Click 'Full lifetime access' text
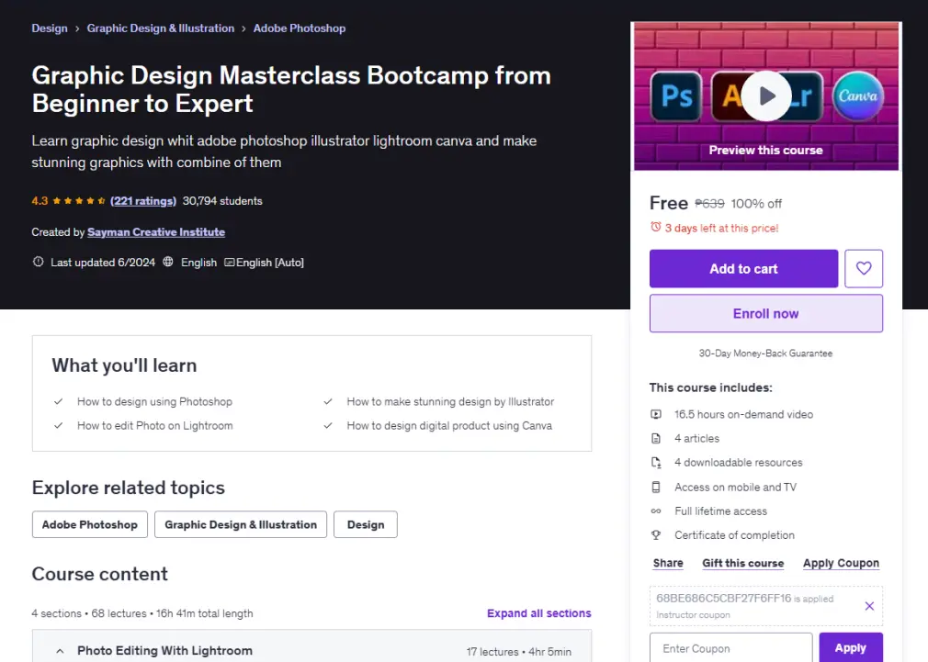Viewport: 928px width, 662px height. (x=721, y=511)
